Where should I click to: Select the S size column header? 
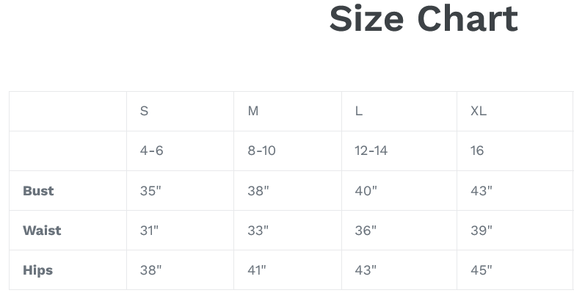144,111
